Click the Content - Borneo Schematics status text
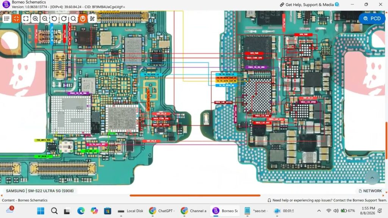This screenshot has width=388, height=218. click(x=25, y=200)
